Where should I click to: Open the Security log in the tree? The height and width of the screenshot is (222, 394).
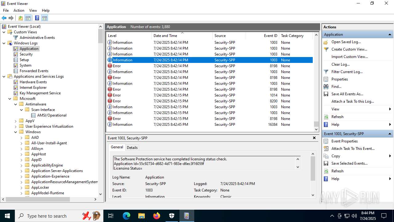(26, 54)
